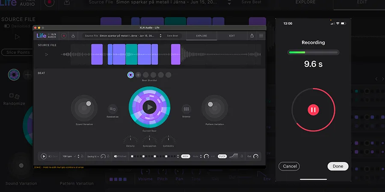Switch to the EXPLORE tab
The image size is (385, 192).
(x=201, y=36)
